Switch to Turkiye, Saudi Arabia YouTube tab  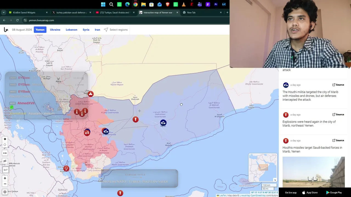pos(115,13)
